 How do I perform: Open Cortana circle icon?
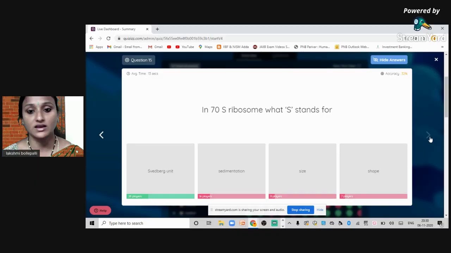[x=196, y=223]
